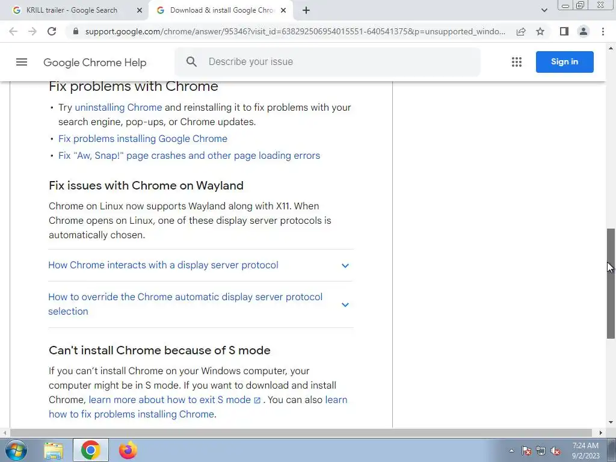The image size is (616, 462).
Task: Open the Chrome profile avatar
Action: click(x=584, y=31)
